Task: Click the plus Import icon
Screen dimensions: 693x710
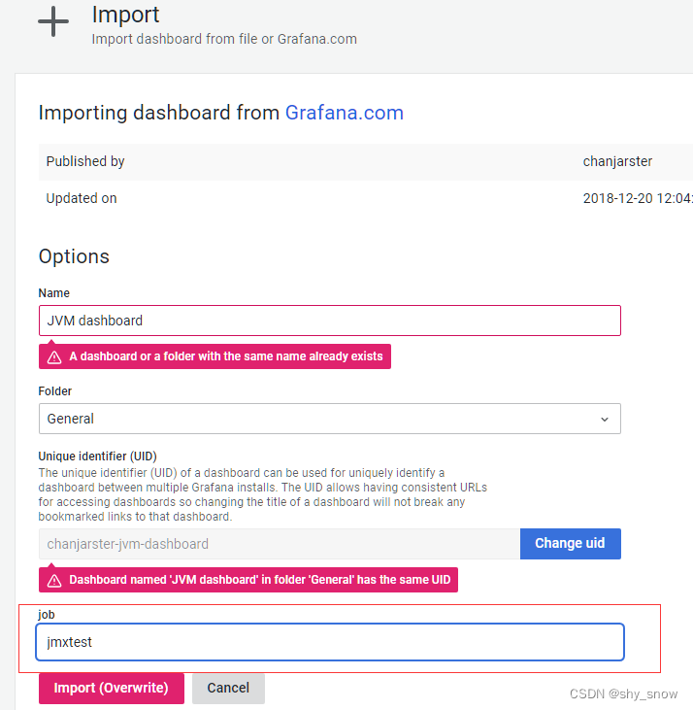Action: coord(53,21)
